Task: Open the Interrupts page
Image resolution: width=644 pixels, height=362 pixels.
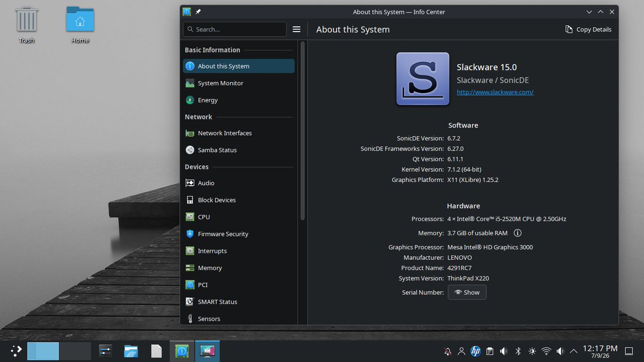Action: tap(238, 251)
